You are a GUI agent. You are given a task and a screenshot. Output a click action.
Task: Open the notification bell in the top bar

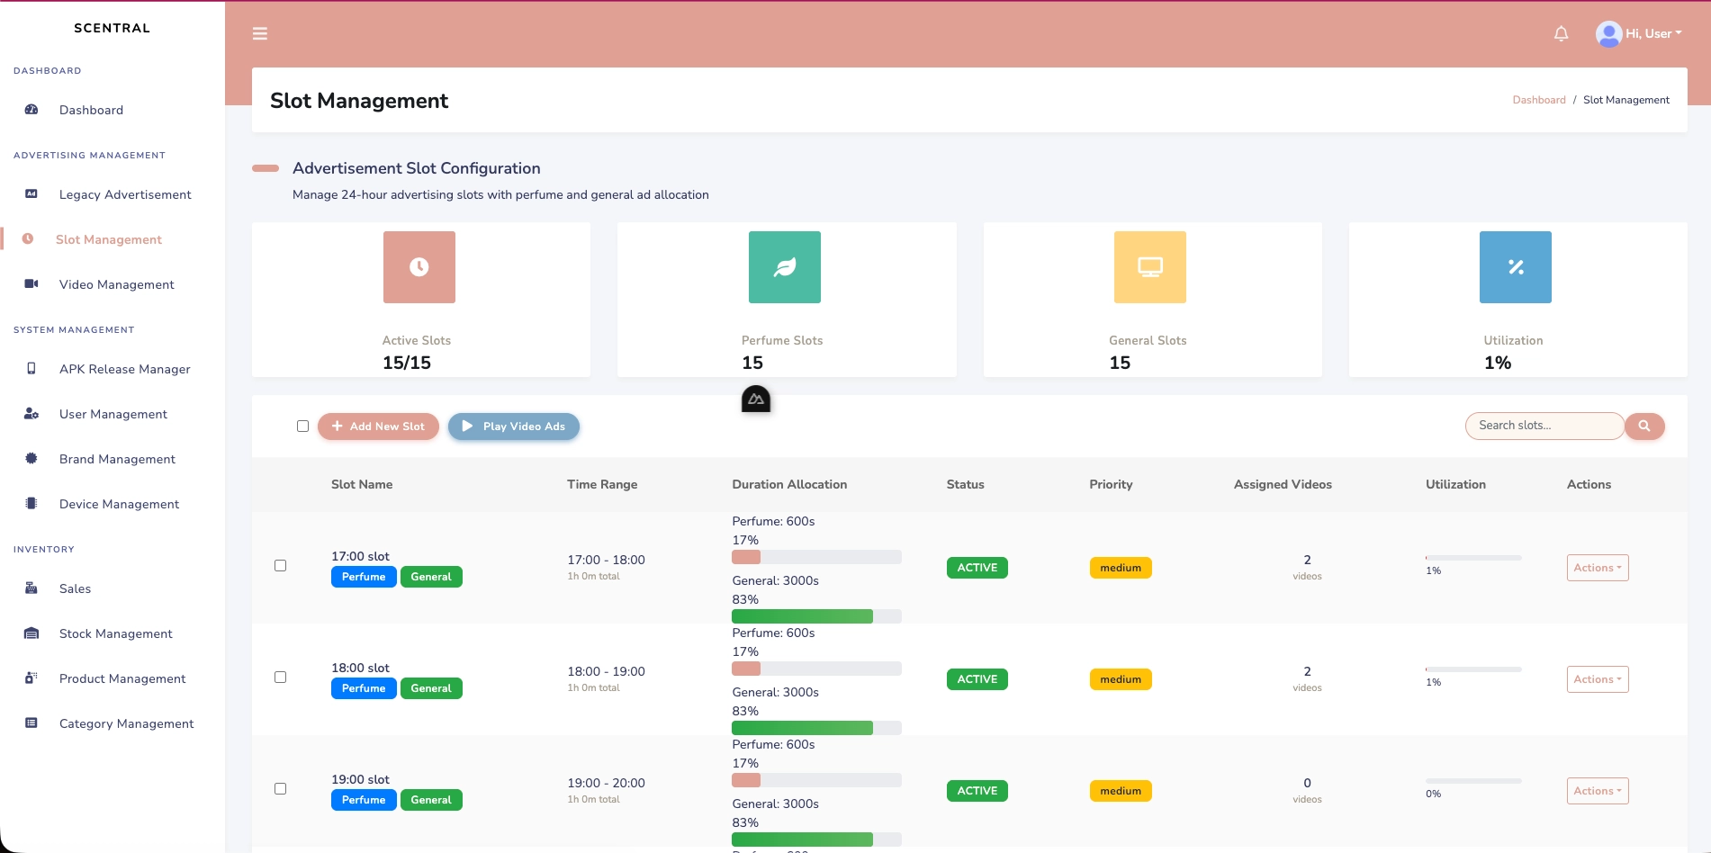[1561, 33]
